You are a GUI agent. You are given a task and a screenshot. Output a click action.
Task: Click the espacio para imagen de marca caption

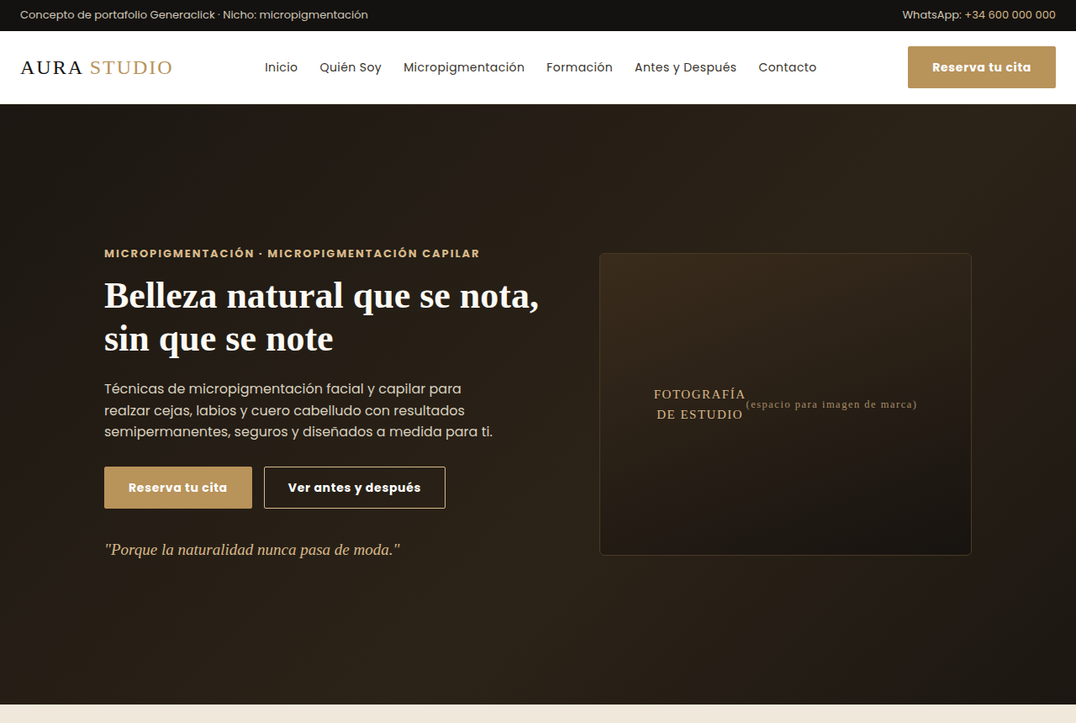point(831,404)
